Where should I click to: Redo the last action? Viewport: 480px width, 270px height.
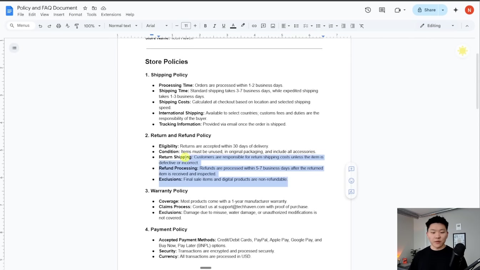click(x=49, y=26)
